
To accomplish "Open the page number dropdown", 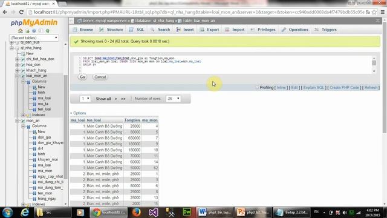I will (85, 99).
